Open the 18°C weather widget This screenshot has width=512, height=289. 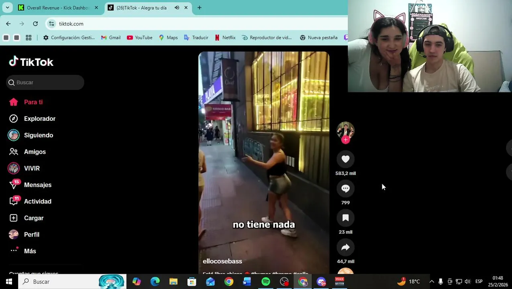409,282
